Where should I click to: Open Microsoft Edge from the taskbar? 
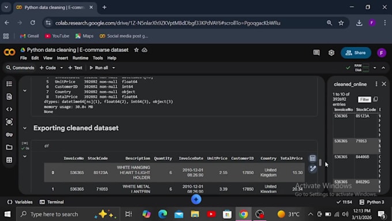163,214
